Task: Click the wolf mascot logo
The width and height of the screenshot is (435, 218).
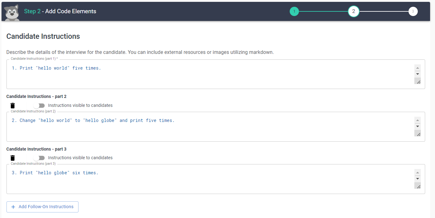Action: [x=12, y=13]
